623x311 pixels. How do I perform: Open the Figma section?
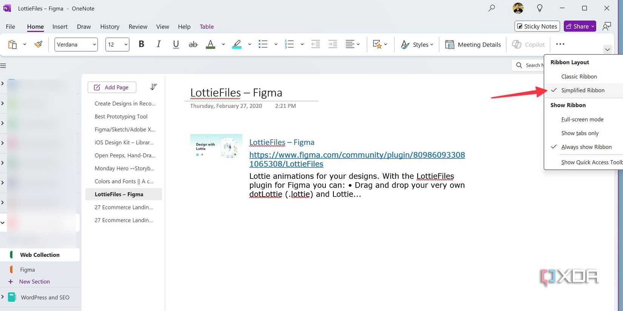coord(28,270)
